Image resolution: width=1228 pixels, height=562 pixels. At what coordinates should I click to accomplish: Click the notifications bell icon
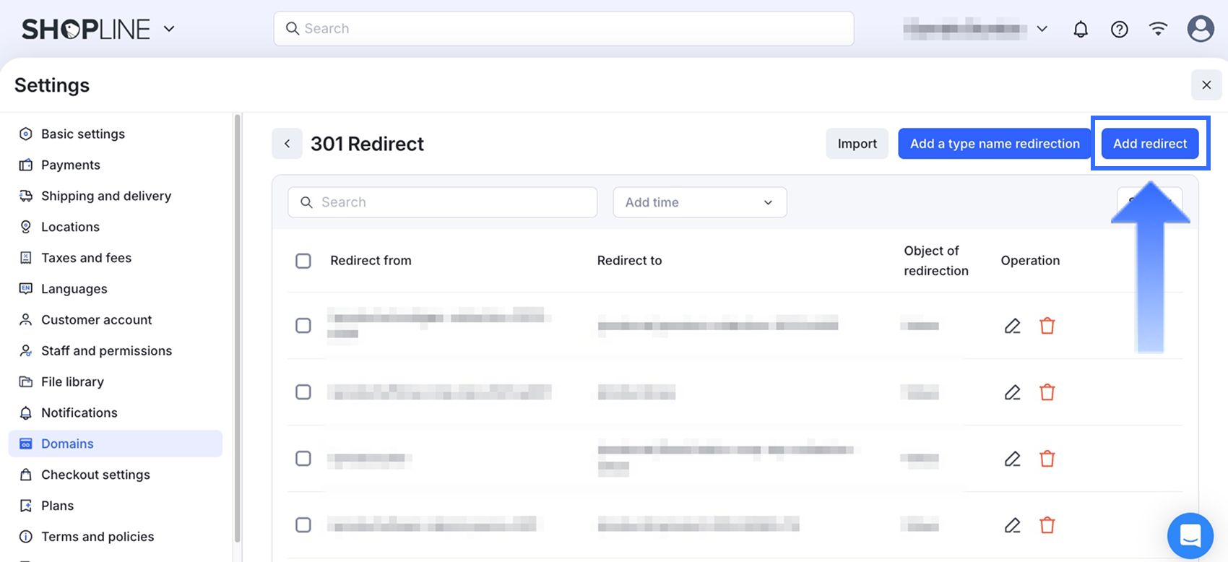pos(1081,30)
